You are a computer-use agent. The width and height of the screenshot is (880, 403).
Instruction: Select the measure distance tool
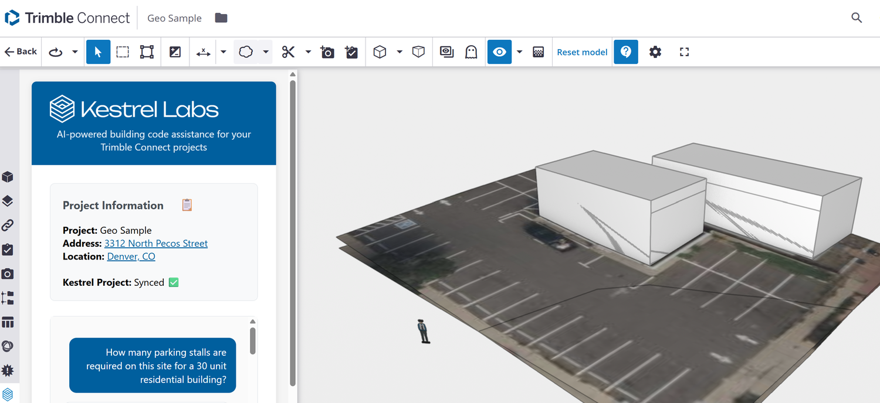[x=203, y=52]
